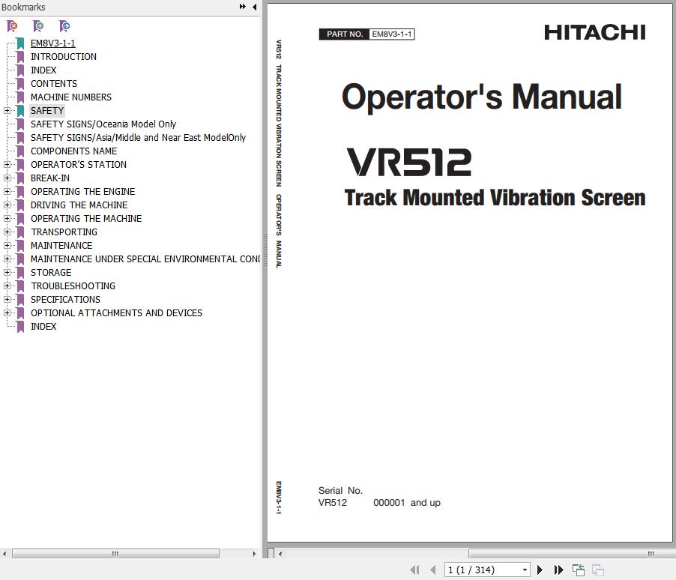
Task: Expand the TRANSPORTING bookmark node
Action: pyautogui.click(x=7, y=232)
